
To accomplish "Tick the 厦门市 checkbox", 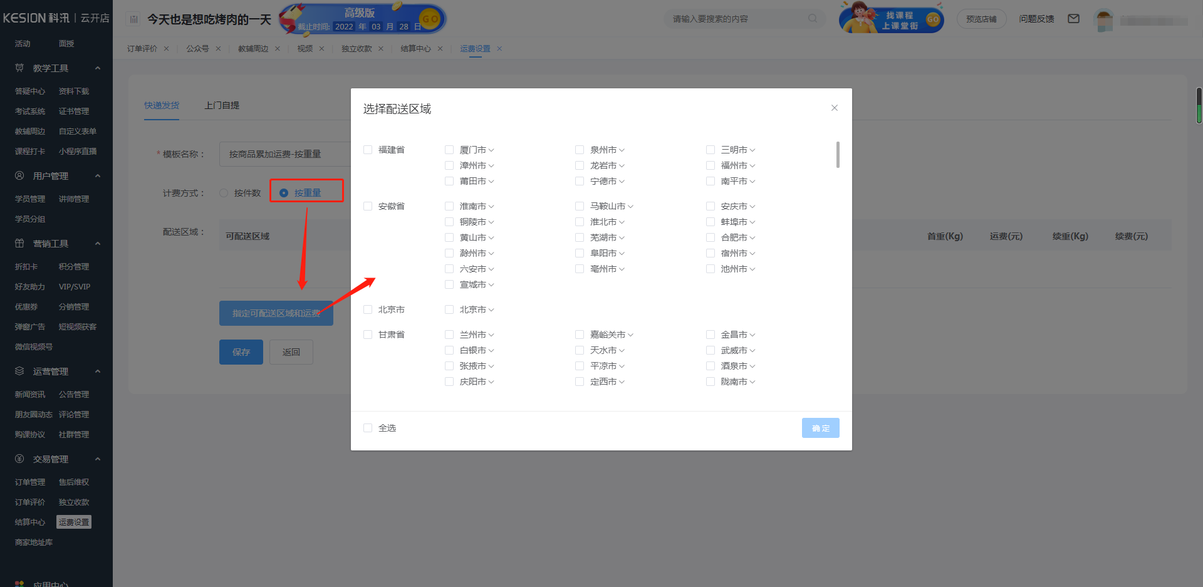I will [449, 150].
